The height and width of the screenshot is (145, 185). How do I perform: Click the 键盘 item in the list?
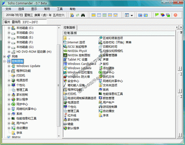pos(68,124)
